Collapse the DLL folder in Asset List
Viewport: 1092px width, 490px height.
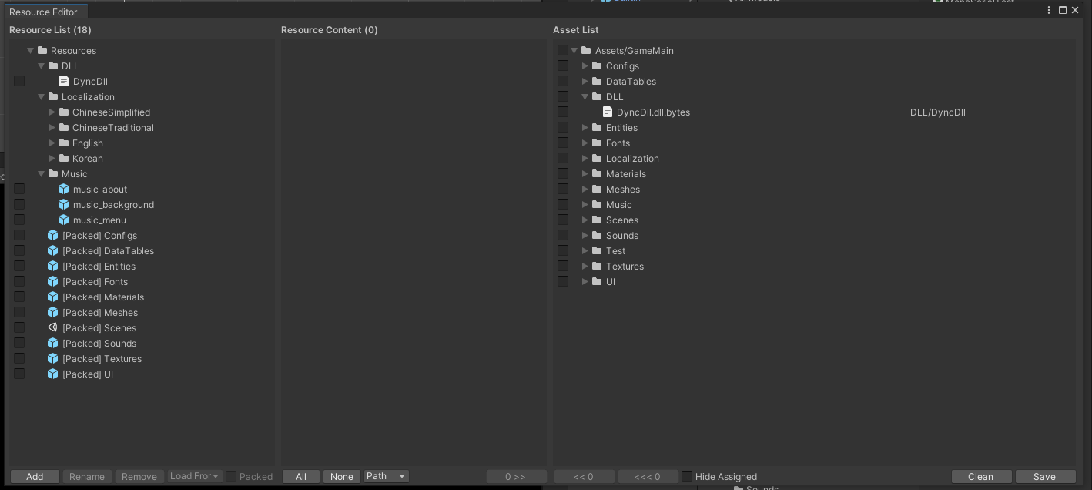point(585,96)
